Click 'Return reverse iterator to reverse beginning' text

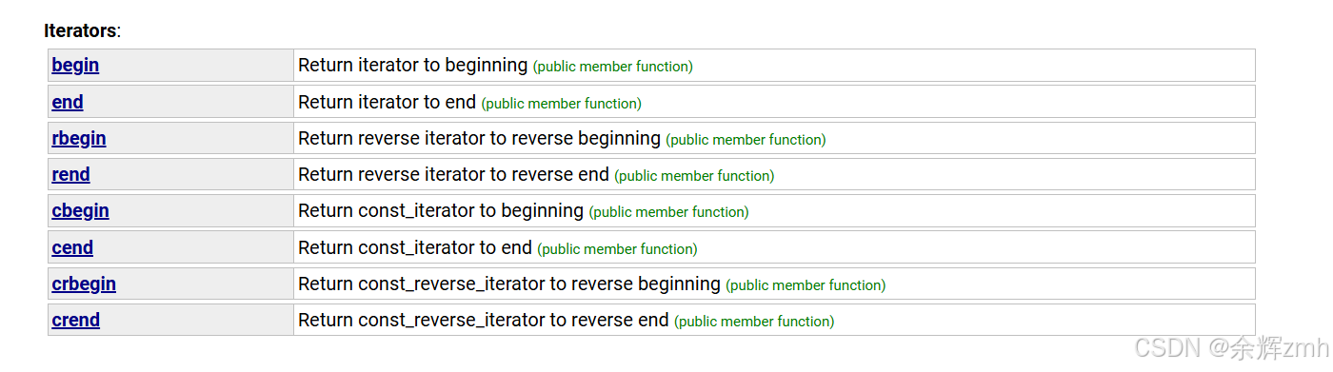(x=479, y=139)
